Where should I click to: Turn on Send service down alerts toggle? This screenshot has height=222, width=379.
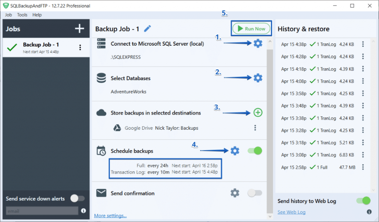tap(78, 199)
